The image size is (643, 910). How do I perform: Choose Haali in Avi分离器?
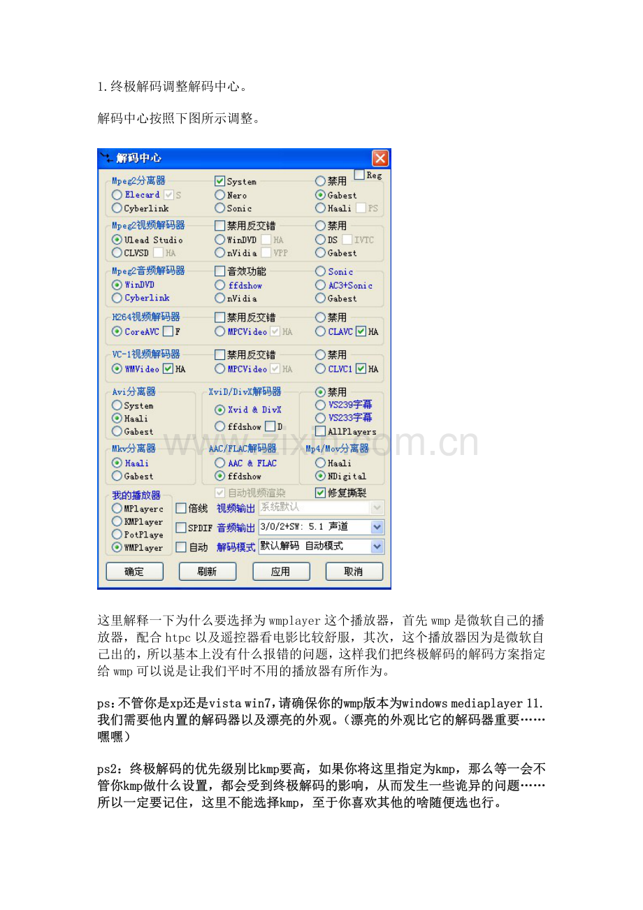116,417
